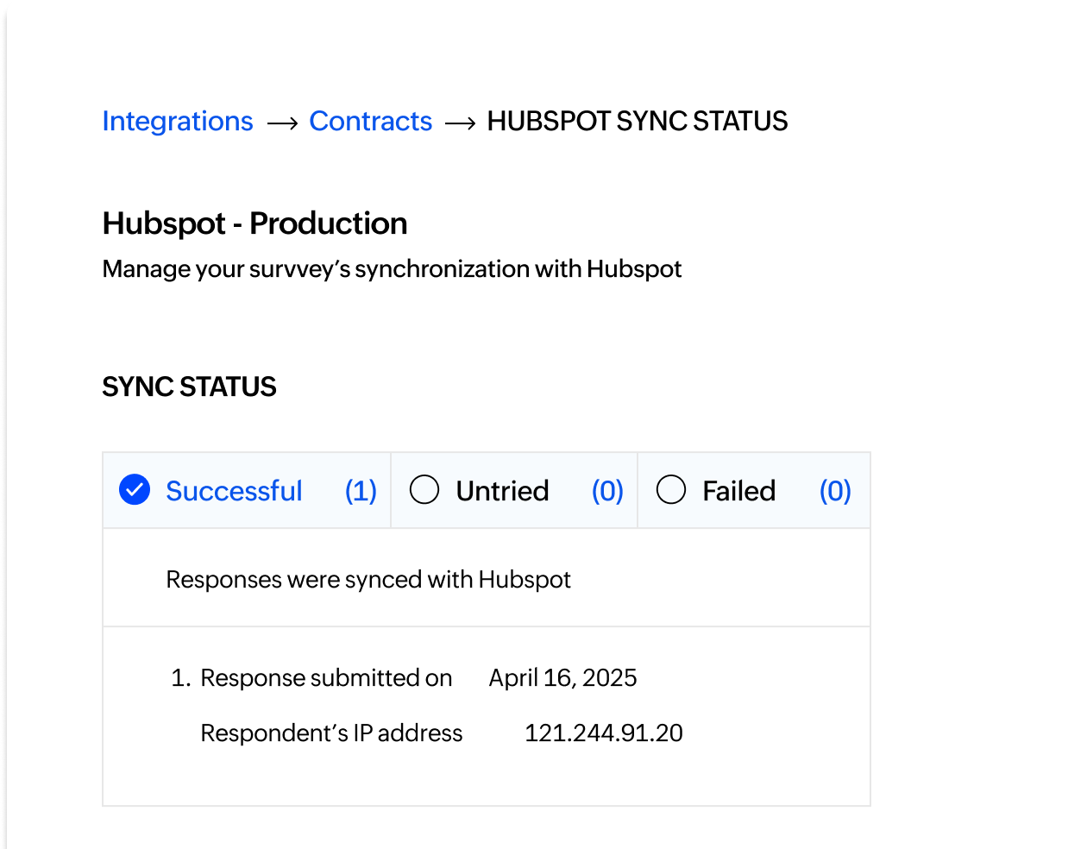
Task: Open the Contracts breadcrumb link
Action: click(x=370, y=122)
